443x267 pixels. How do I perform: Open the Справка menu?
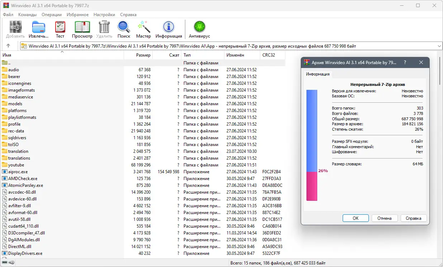click(x=128, y=15)
